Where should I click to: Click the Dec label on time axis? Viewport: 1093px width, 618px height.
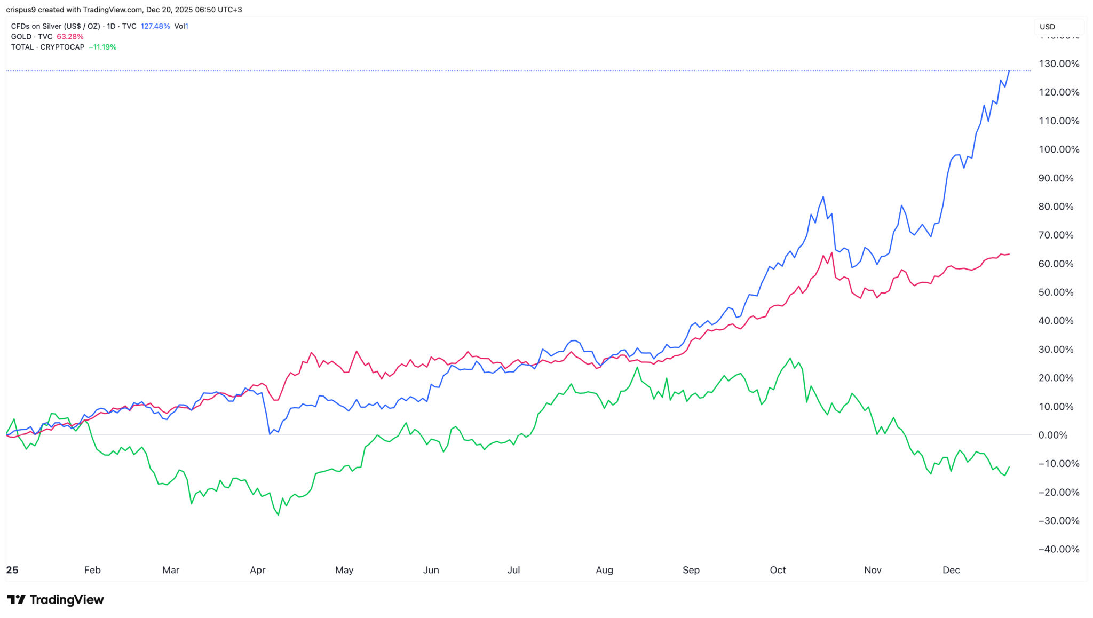point(951,570)
